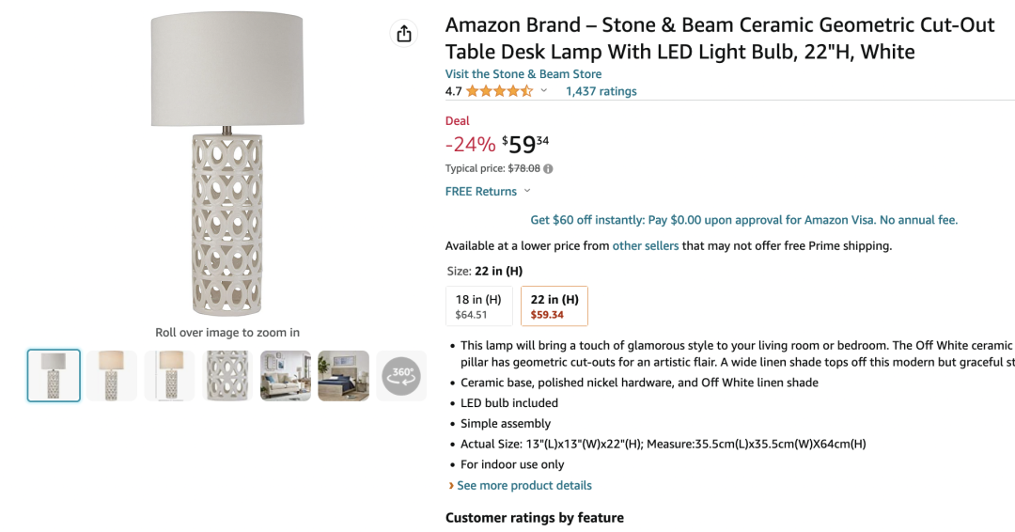Expand the FREE Returns dropdown

[526, 191]
